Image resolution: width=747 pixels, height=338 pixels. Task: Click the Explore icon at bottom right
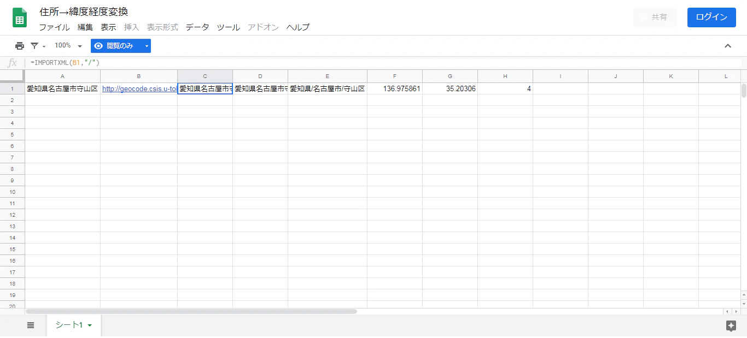click(x=731, y=325)
